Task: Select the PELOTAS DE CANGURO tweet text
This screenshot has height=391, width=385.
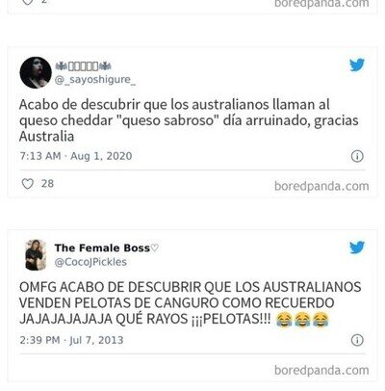Action: pyautogui.click(x=191, y=302)
